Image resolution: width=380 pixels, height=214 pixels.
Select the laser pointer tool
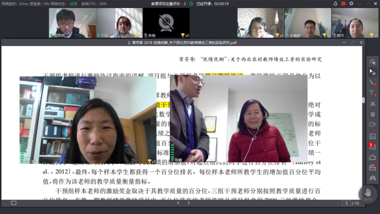click(x=372, y=61)
